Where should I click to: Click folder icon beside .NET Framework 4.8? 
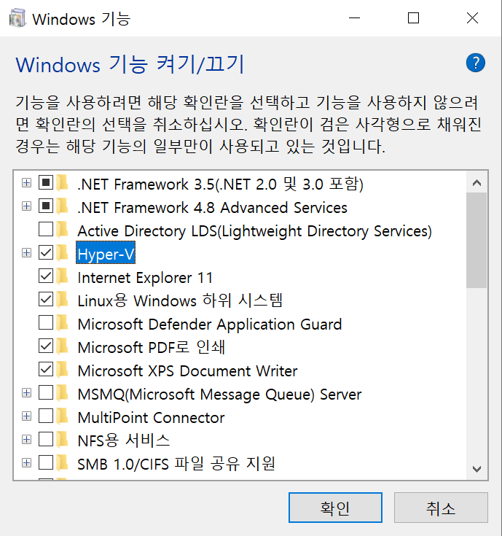pos(62,206)
